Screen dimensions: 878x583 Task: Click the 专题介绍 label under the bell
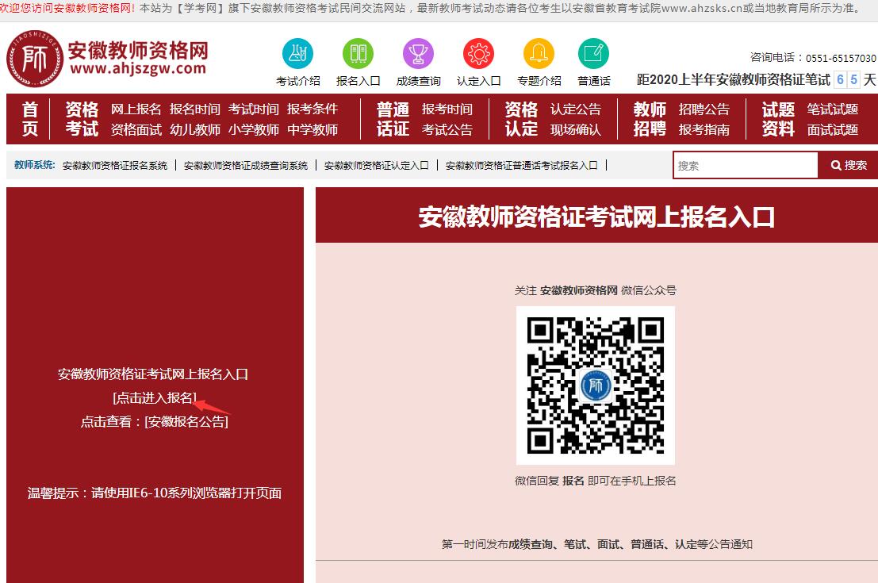coord(539,81)
